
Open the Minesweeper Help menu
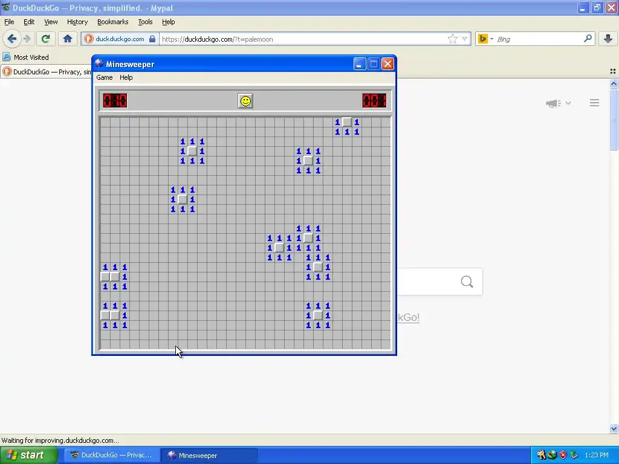click(x=126, y=77)
